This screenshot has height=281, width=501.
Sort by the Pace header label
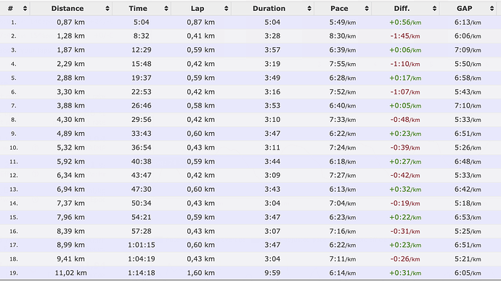339,9
